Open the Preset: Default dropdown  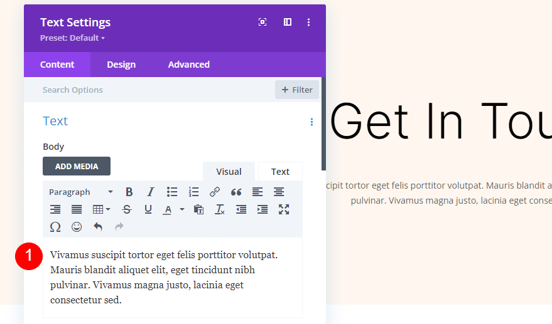point(72,38)
